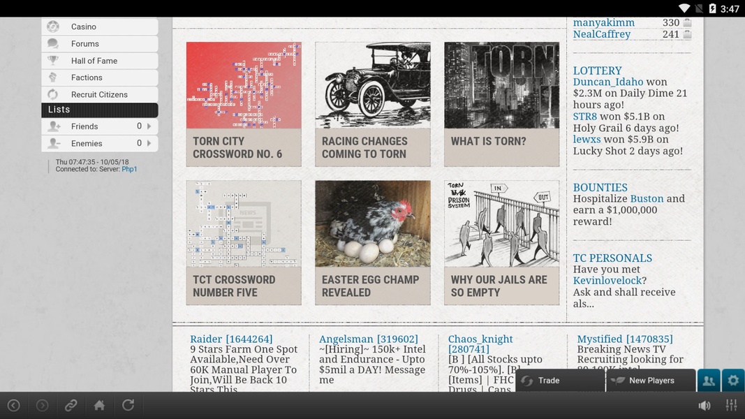The image size is (745, 419).
Task: Click the Enemies person-minus icon
Action: point(54,143)
